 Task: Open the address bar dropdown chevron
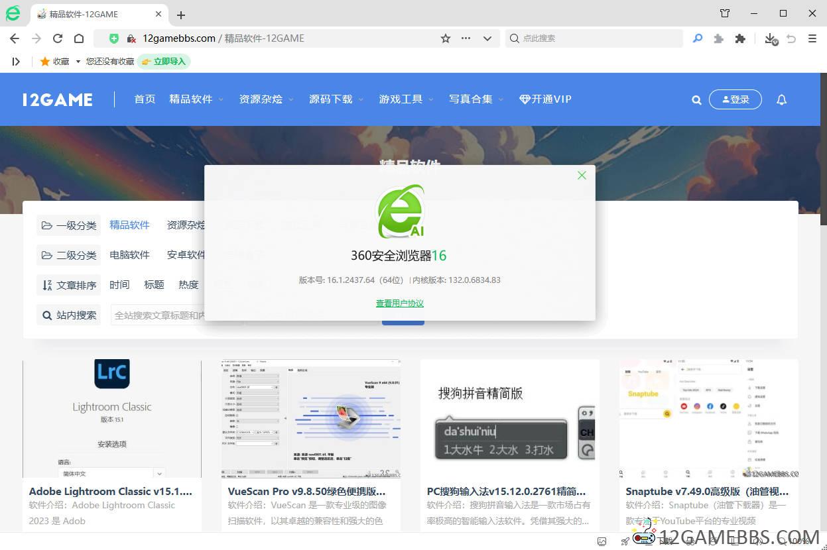(x=487, y=38)
